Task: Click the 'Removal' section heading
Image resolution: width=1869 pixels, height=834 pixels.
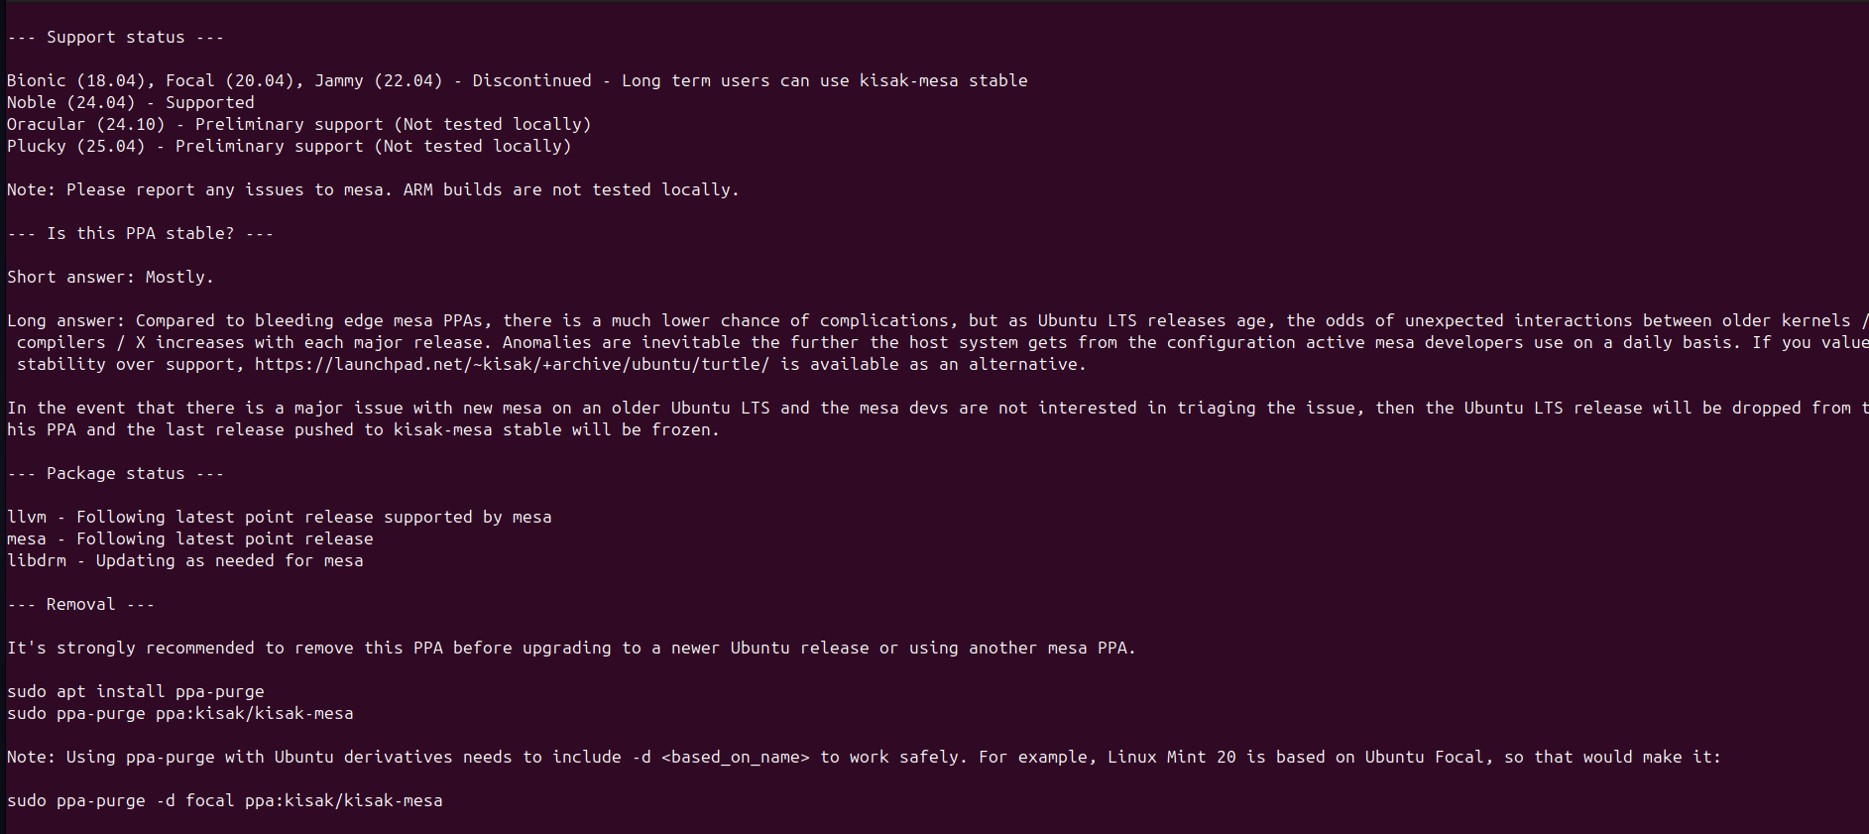Action: [80, 604]
